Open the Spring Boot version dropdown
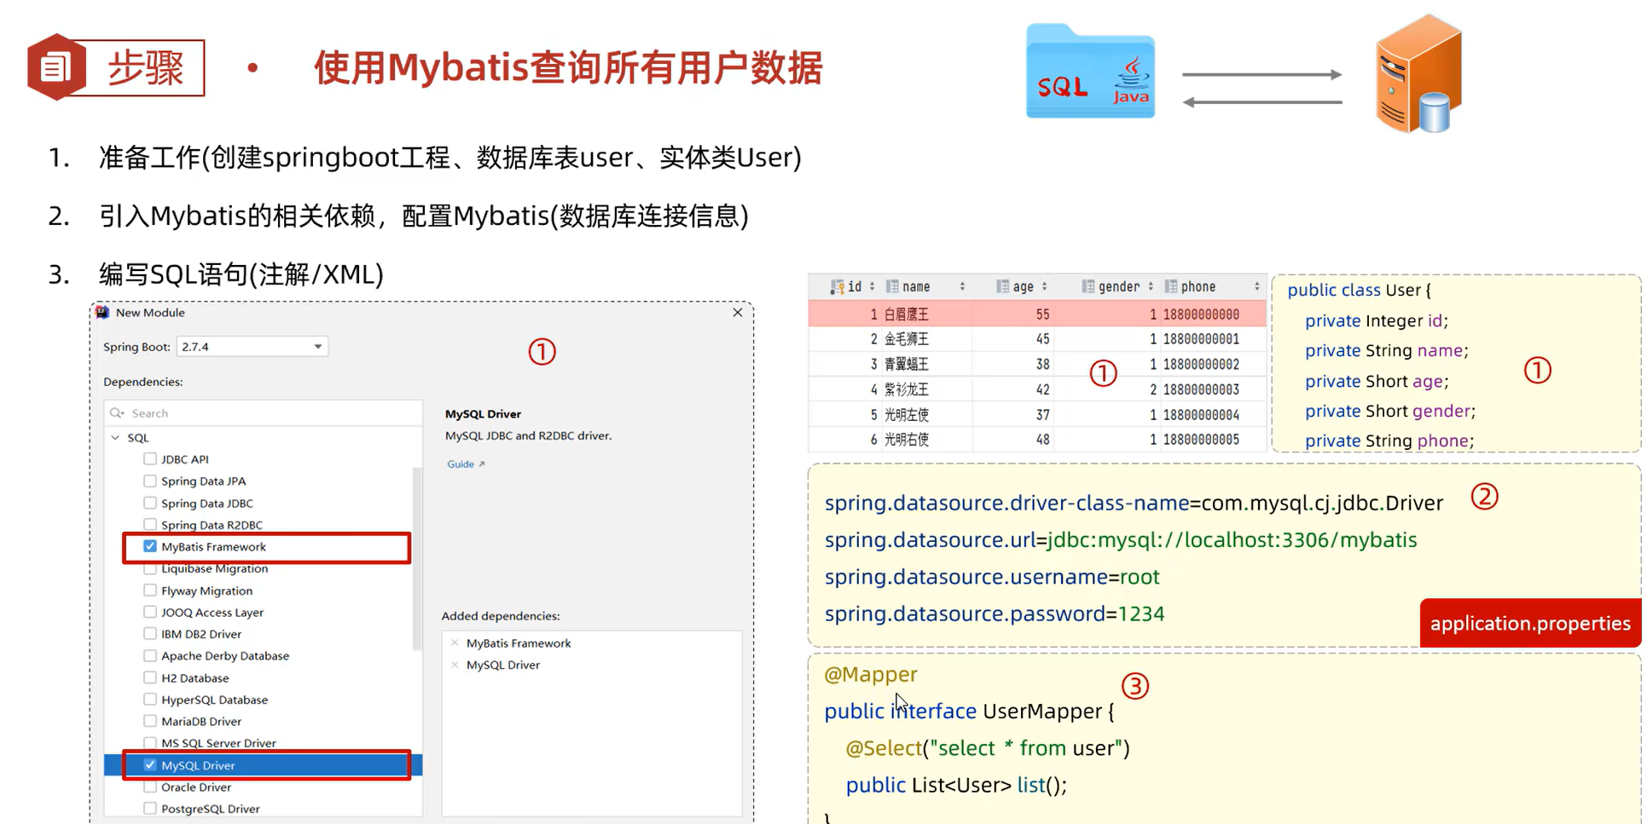The width and height of the screenshot is (1647, 824). pyautogui.click(x=317, y=346)
